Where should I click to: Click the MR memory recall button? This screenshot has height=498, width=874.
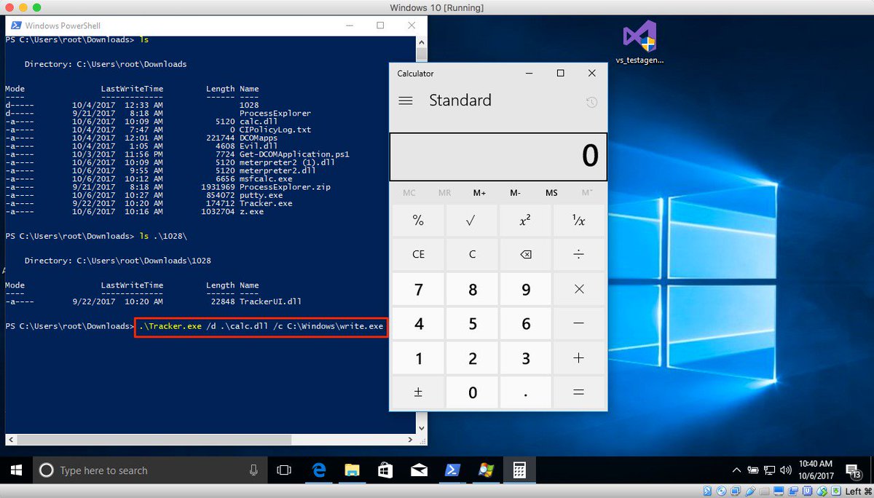click(444, 193)
